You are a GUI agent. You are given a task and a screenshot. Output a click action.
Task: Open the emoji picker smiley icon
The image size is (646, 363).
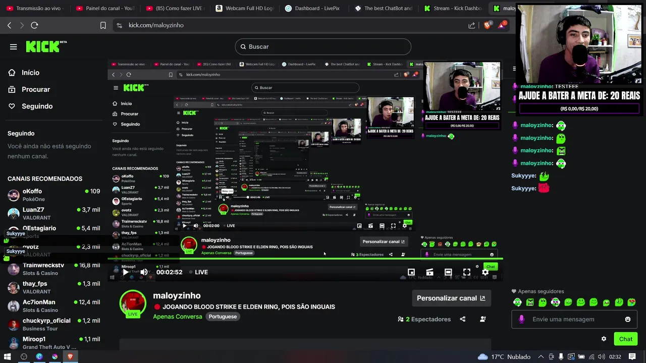click(x=628, y=319)
